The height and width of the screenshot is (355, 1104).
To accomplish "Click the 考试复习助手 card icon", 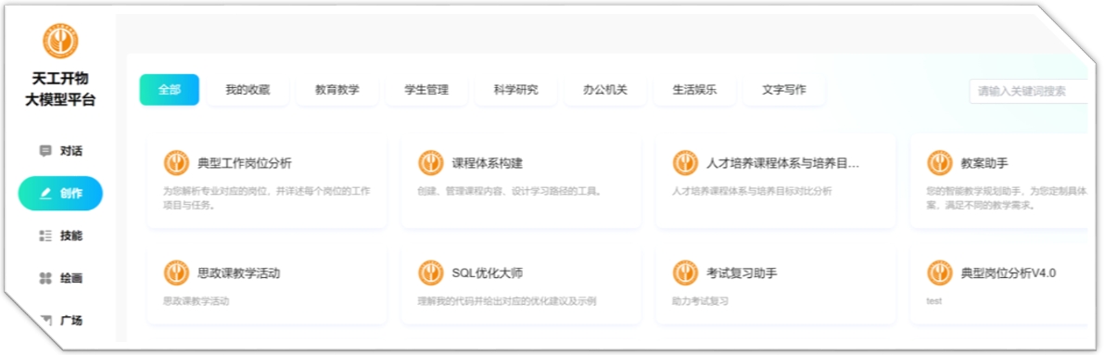I will [685, 273].
